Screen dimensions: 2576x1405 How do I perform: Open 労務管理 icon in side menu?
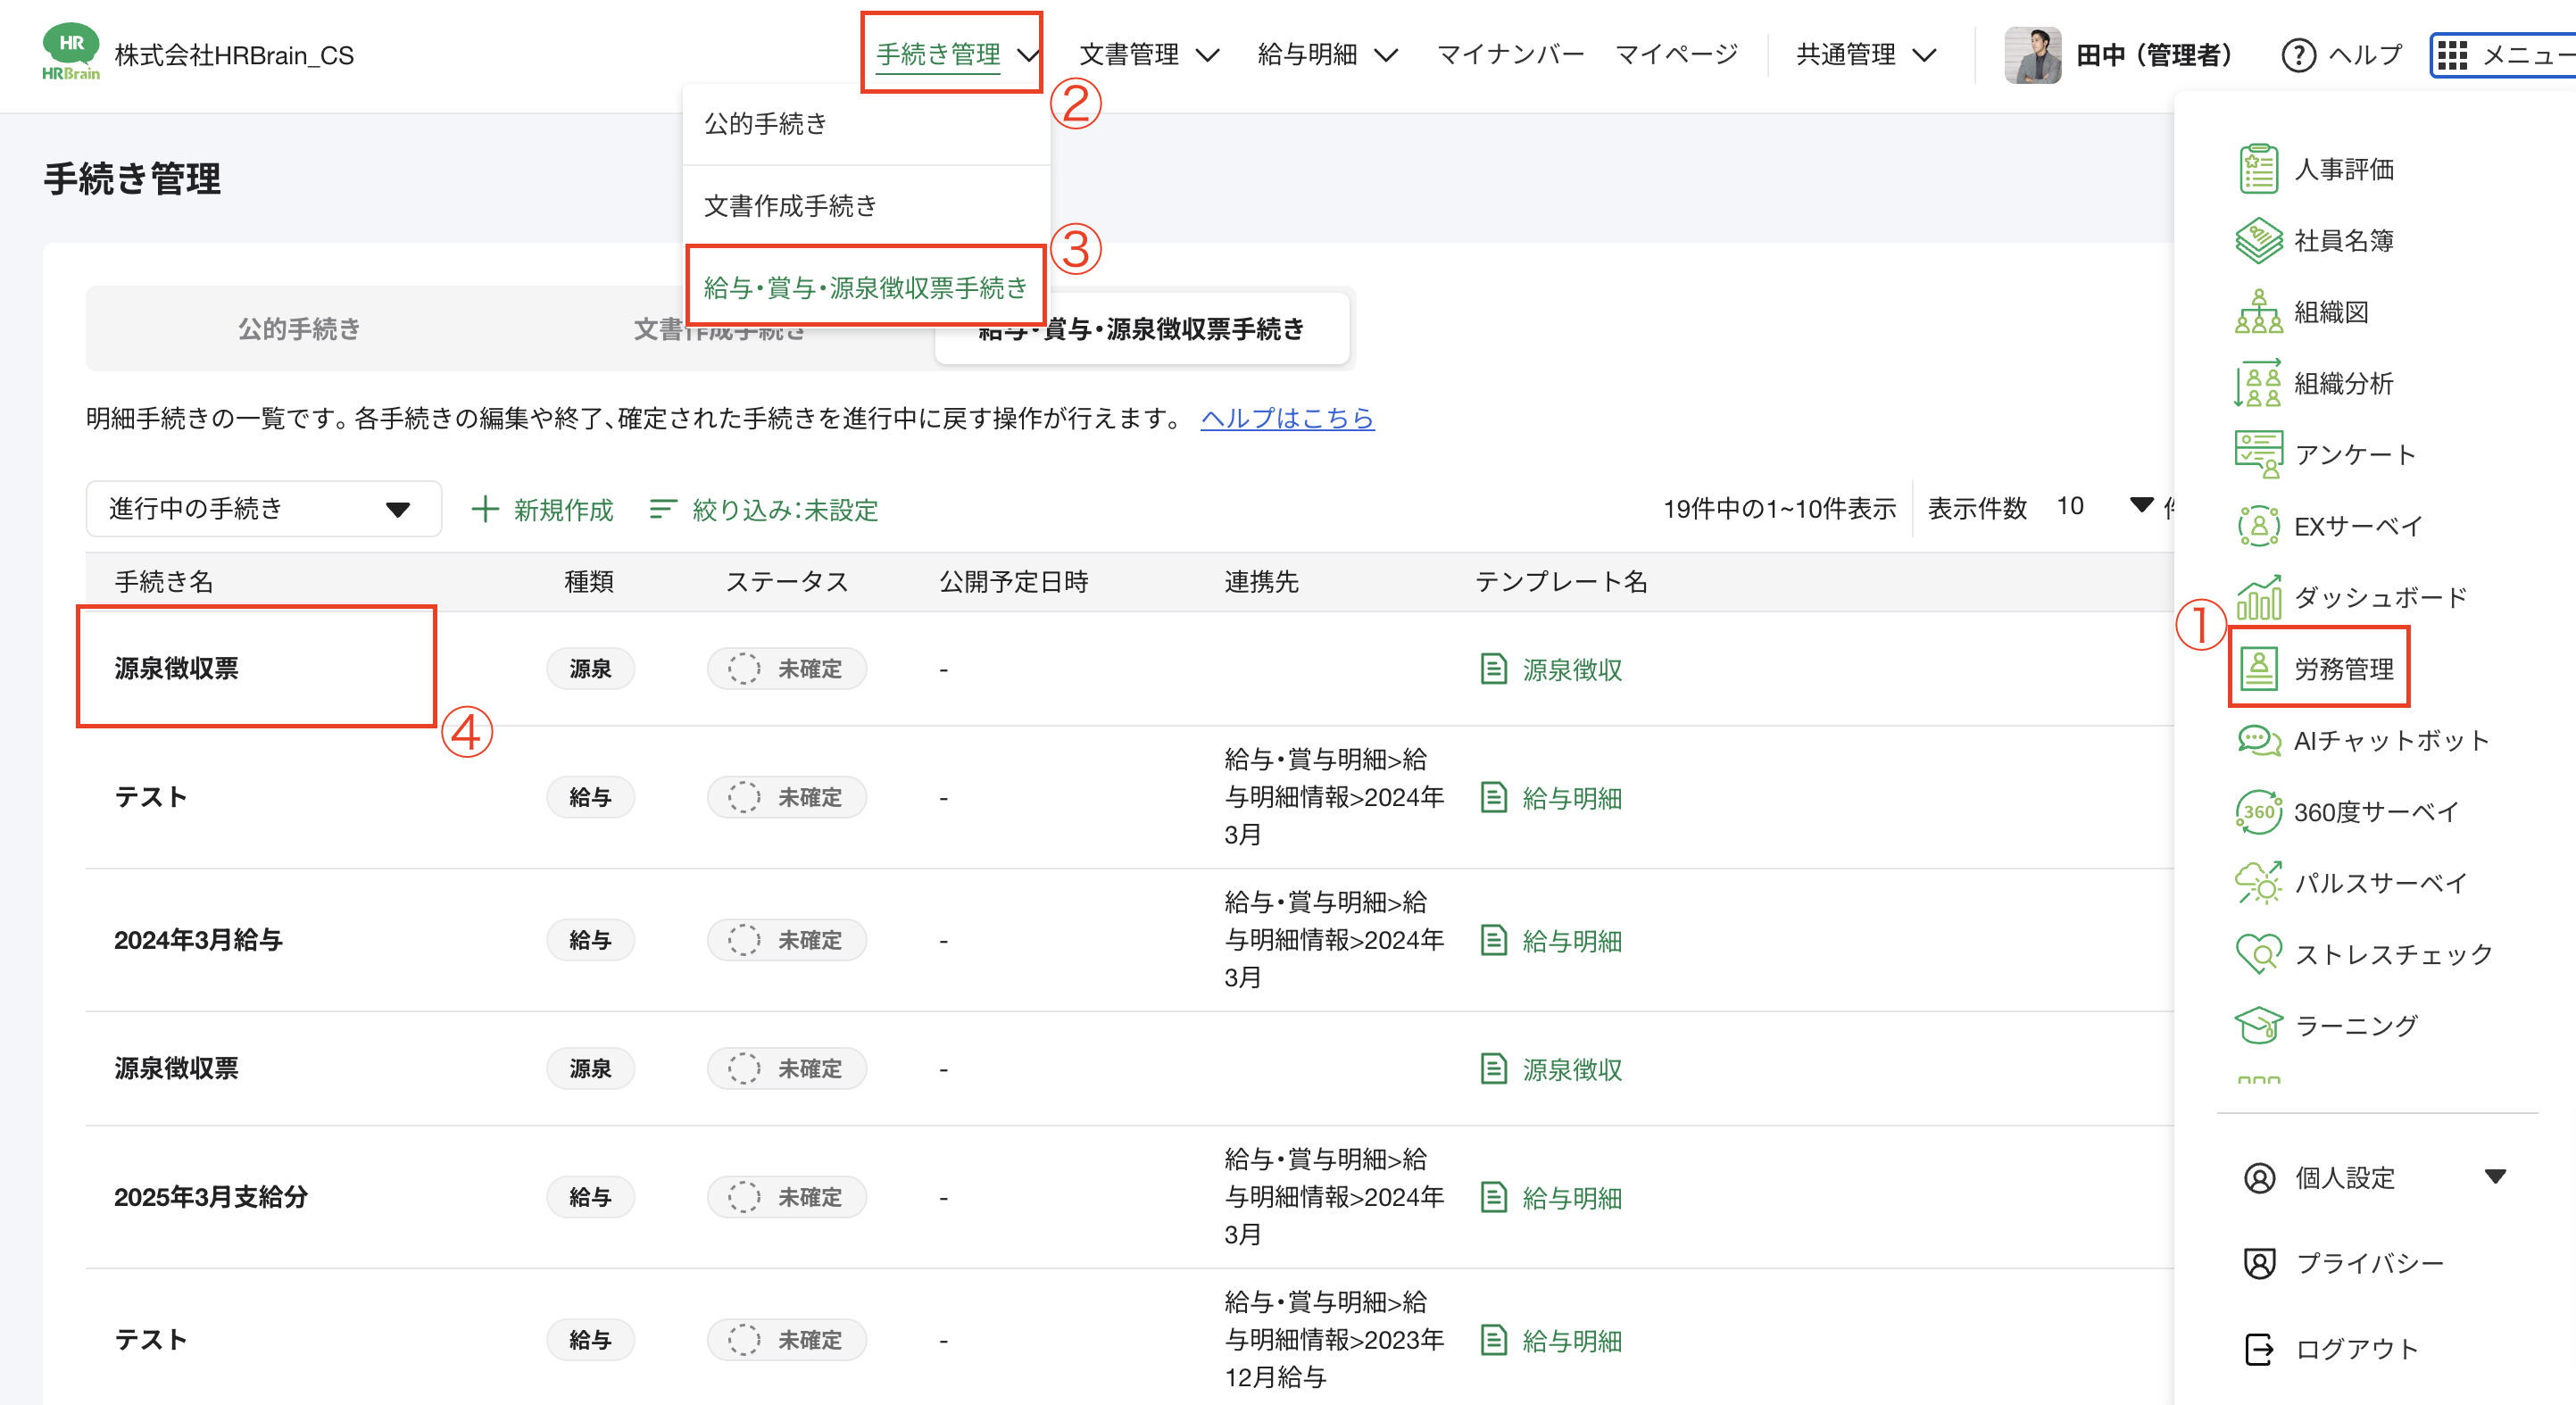[2258, 668]
